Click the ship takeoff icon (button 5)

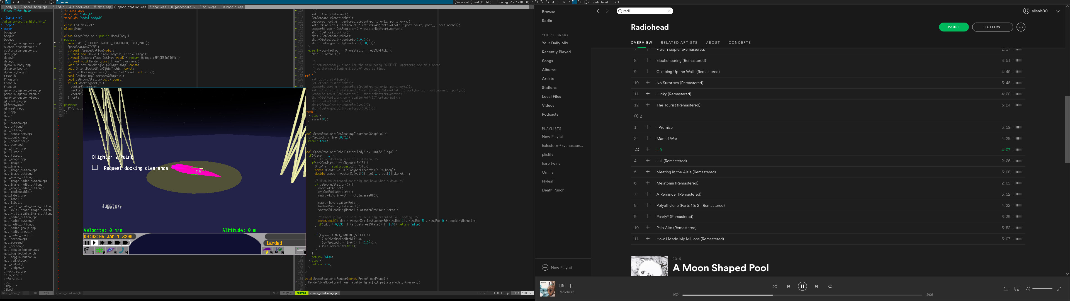tap(267, 251)
